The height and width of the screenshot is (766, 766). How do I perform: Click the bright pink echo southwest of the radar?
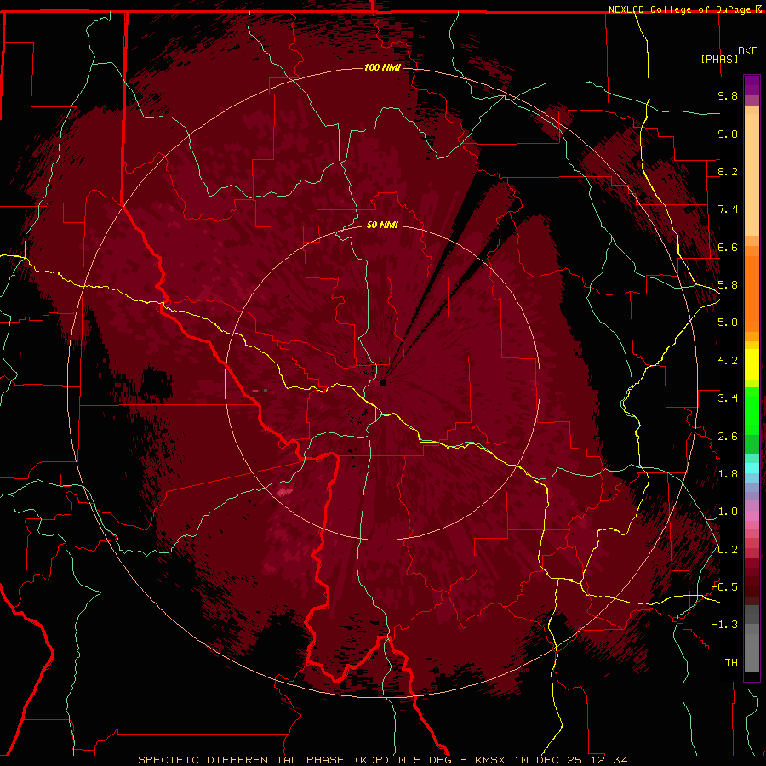pos(284,491)
